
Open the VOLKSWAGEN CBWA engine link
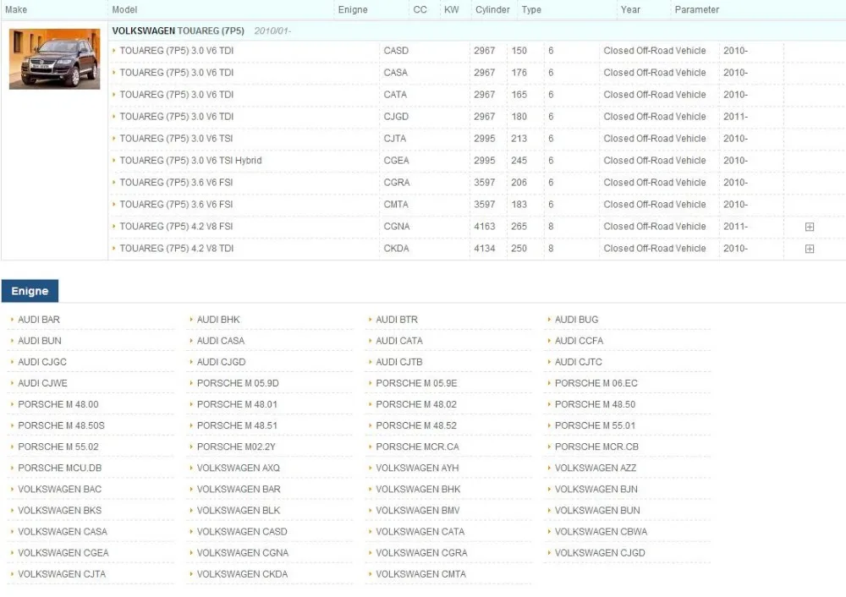tap(601, 532)
